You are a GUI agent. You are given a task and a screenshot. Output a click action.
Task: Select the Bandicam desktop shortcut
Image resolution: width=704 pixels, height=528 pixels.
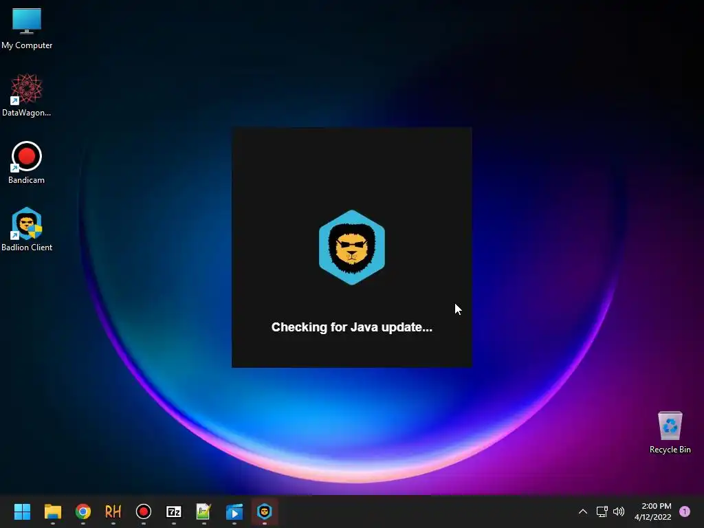click(27, 162)
